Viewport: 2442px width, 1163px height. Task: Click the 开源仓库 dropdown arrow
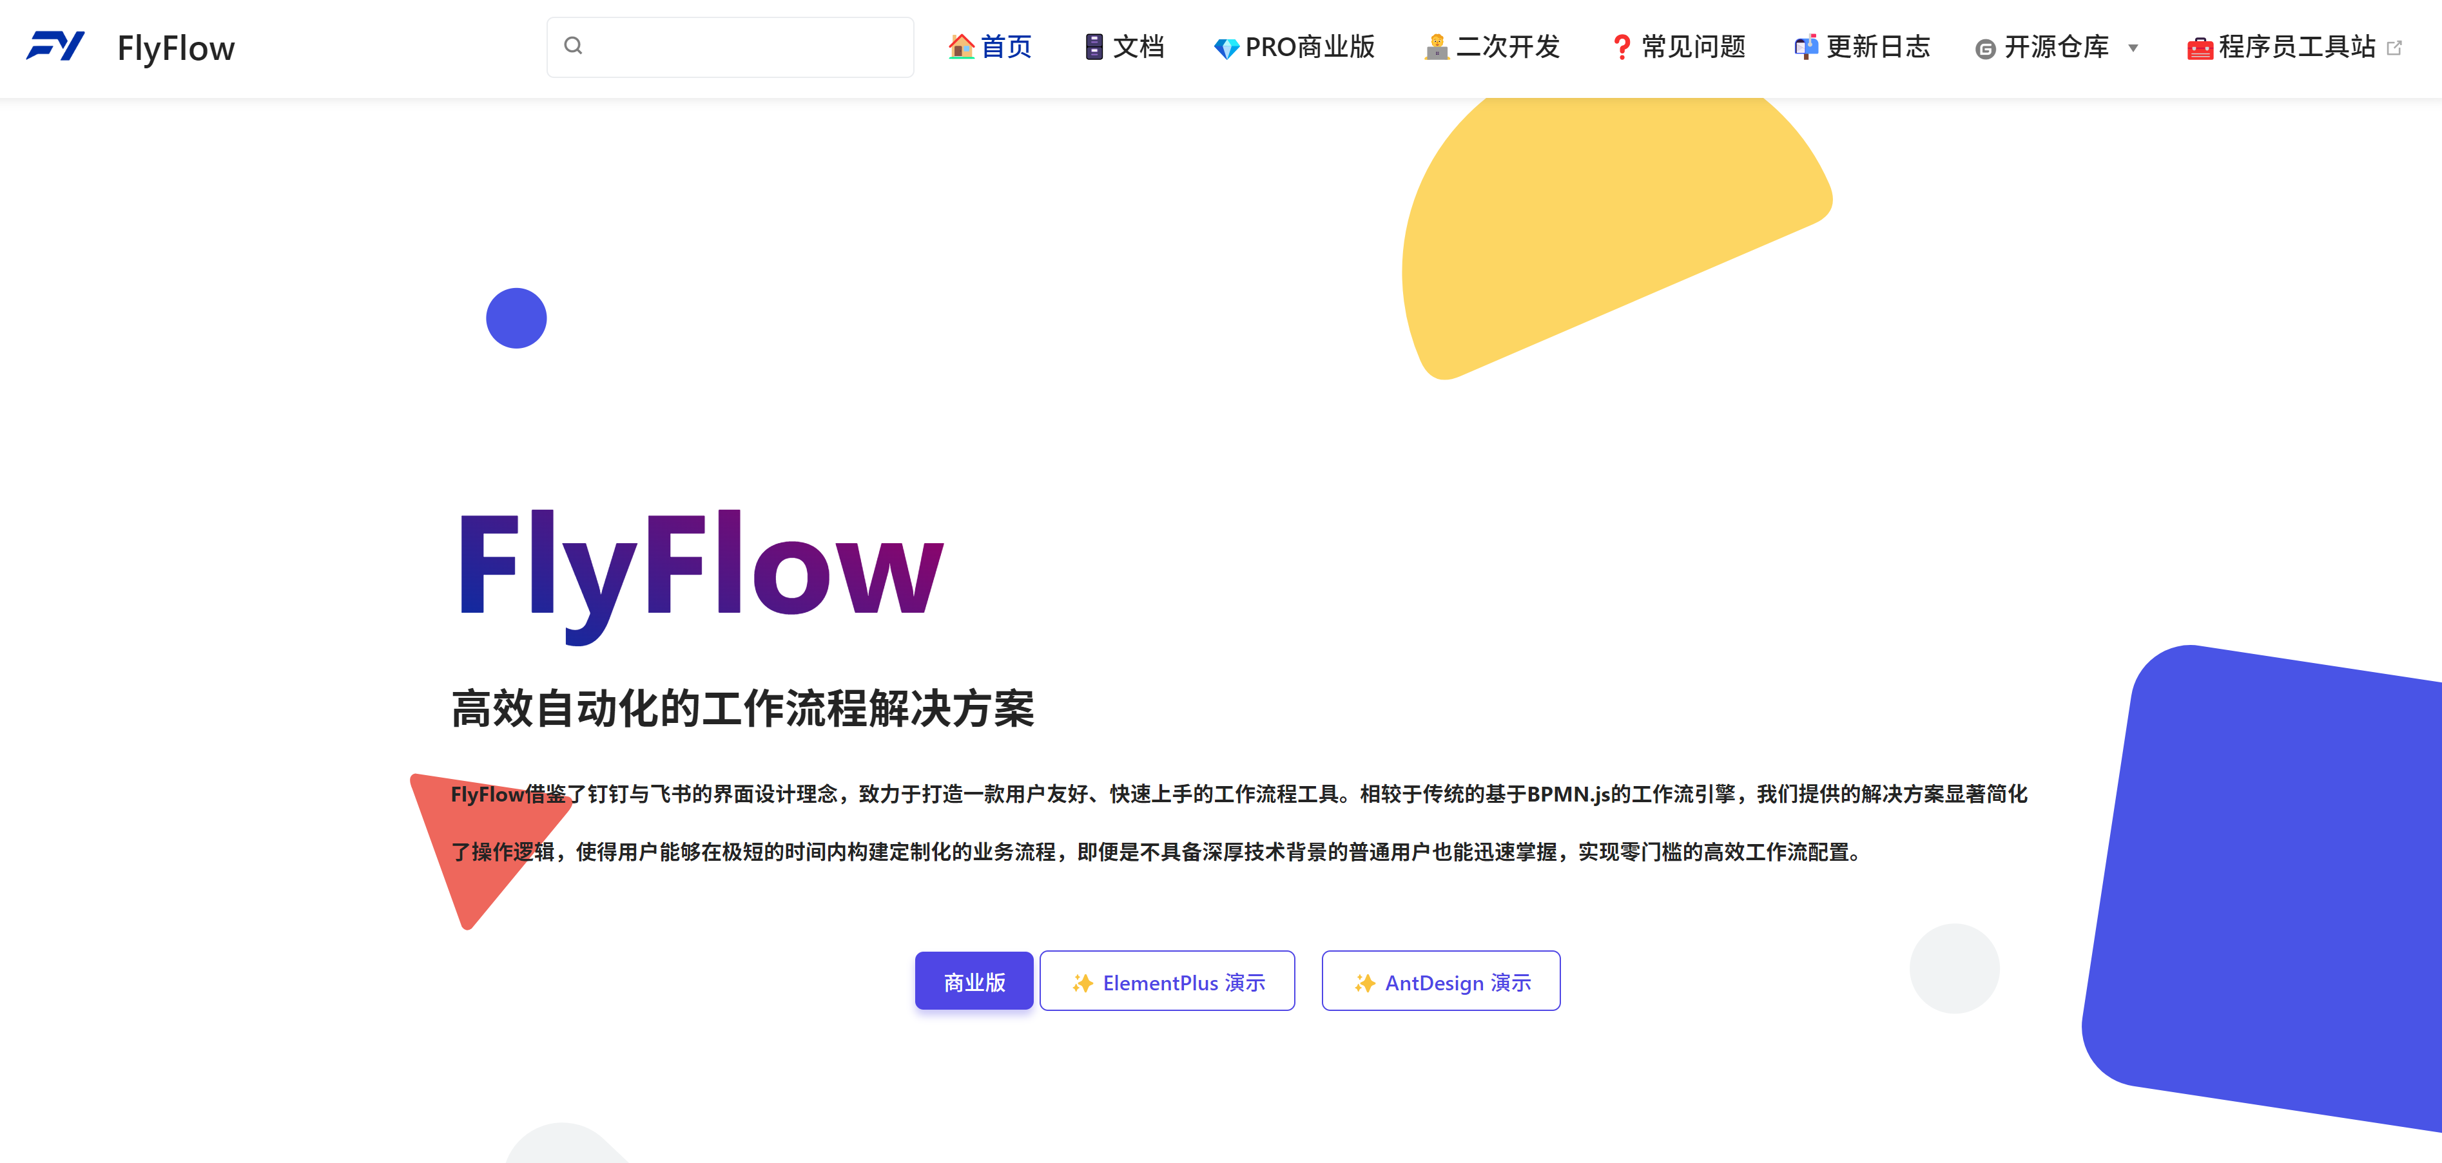pos(2133,48)
